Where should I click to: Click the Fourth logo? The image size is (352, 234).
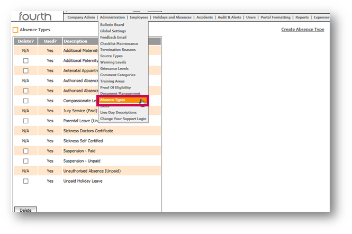click(35, 17)
